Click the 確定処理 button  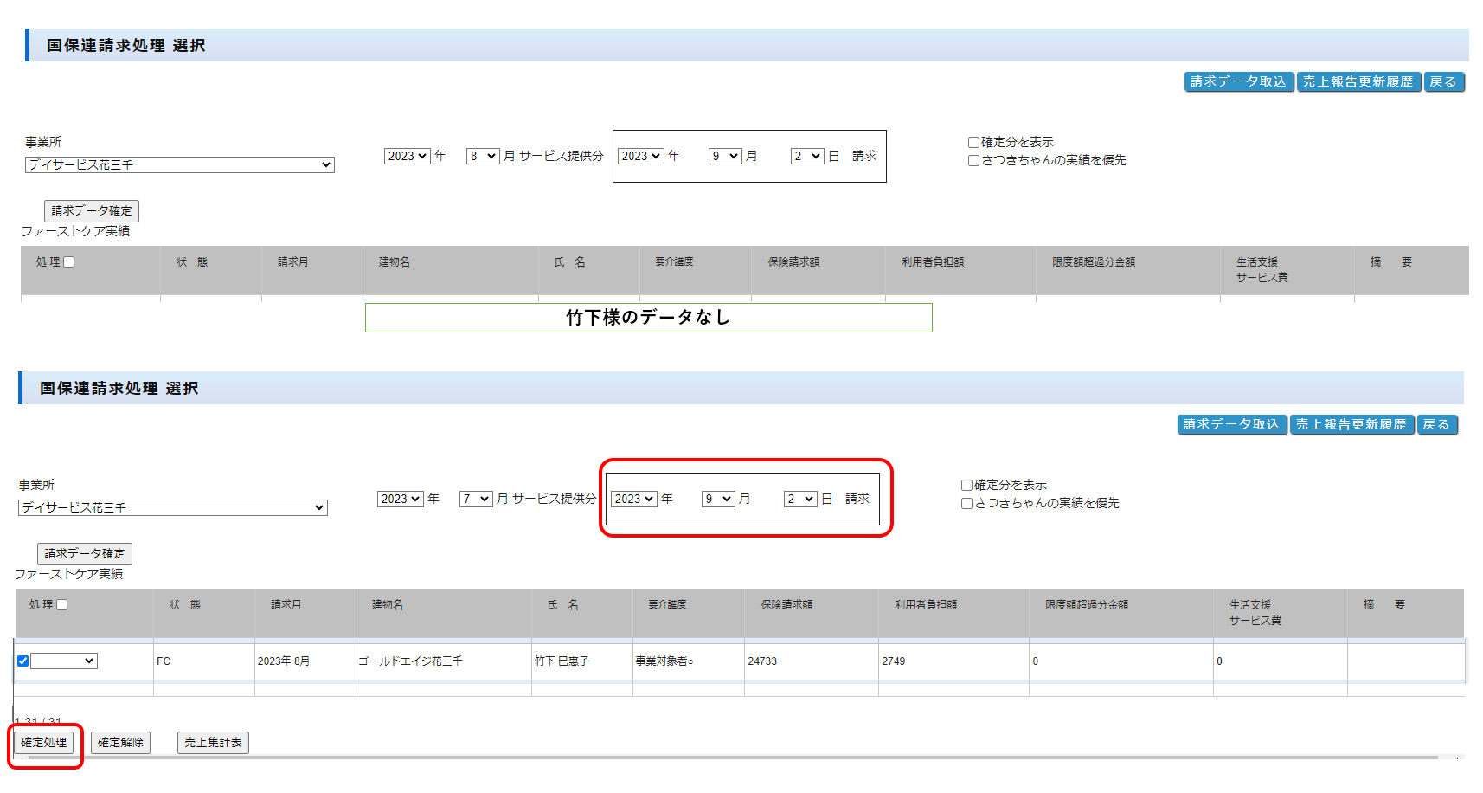[44, 743]
